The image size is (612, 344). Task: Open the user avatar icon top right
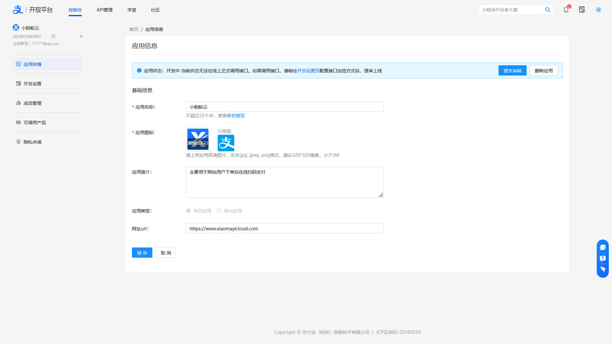click(599, 10)
